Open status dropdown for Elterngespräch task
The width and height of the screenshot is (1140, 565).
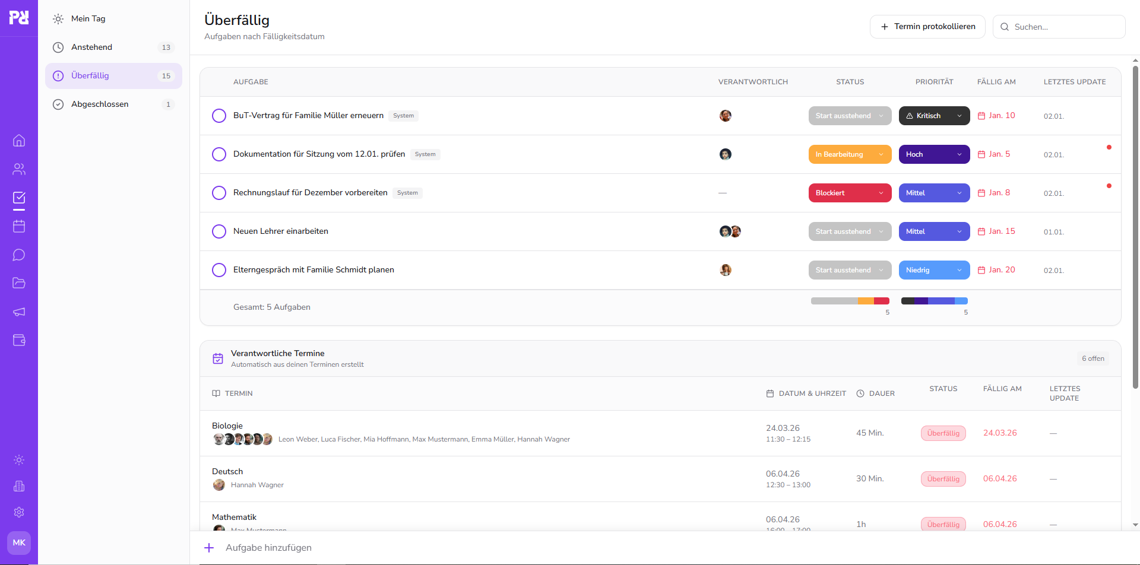pyautogui.click(x=850, y=270)
